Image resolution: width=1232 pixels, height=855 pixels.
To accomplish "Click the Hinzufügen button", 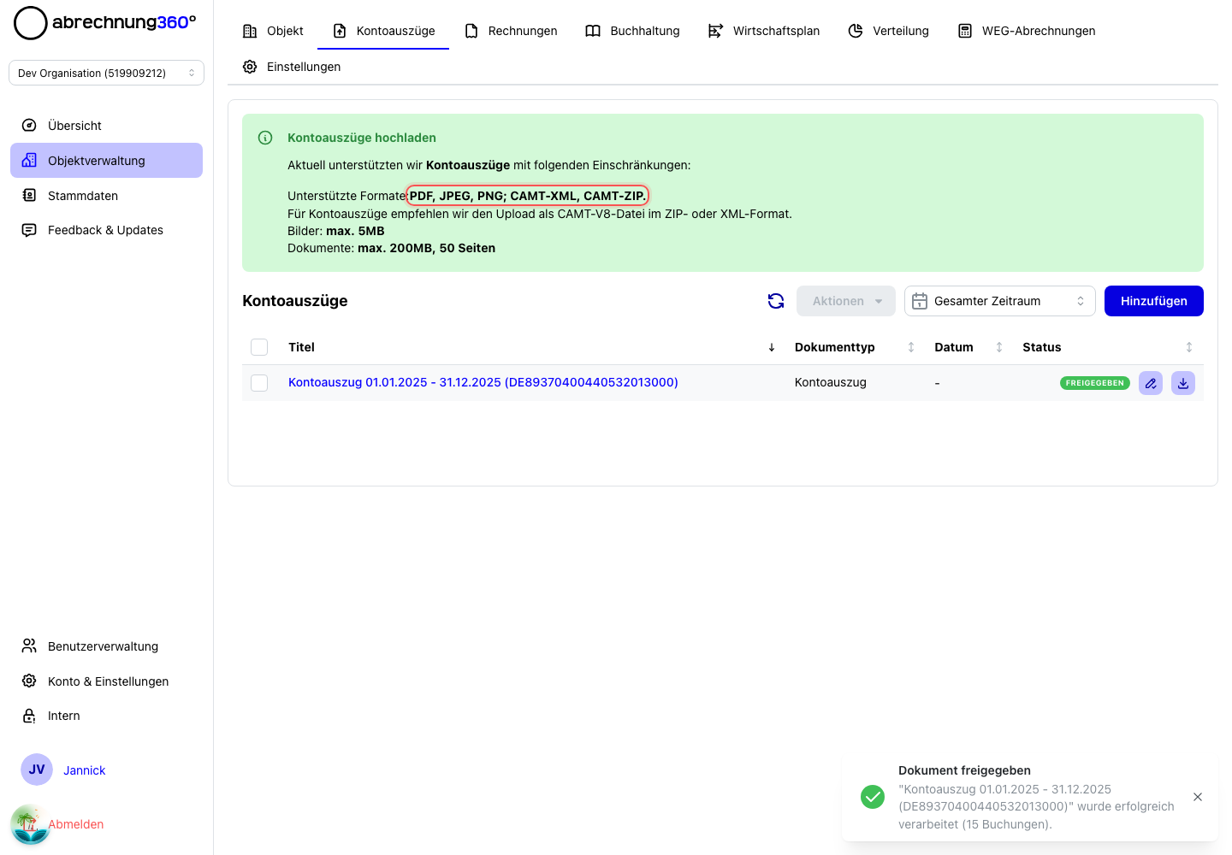I will [x=1154, y=301].
